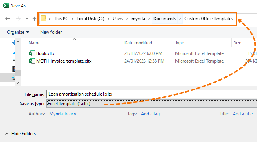Create a New folder

(51, 32)
